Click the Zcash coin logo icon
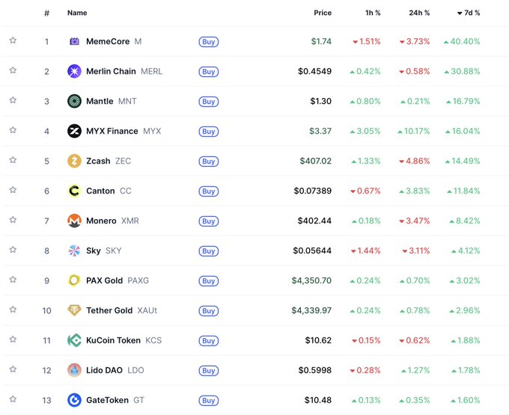 coord(74,161)
